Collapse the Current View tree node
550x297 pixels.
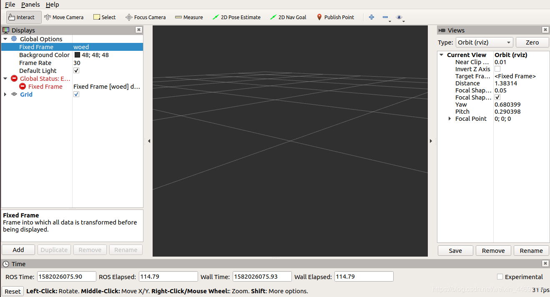442,55
